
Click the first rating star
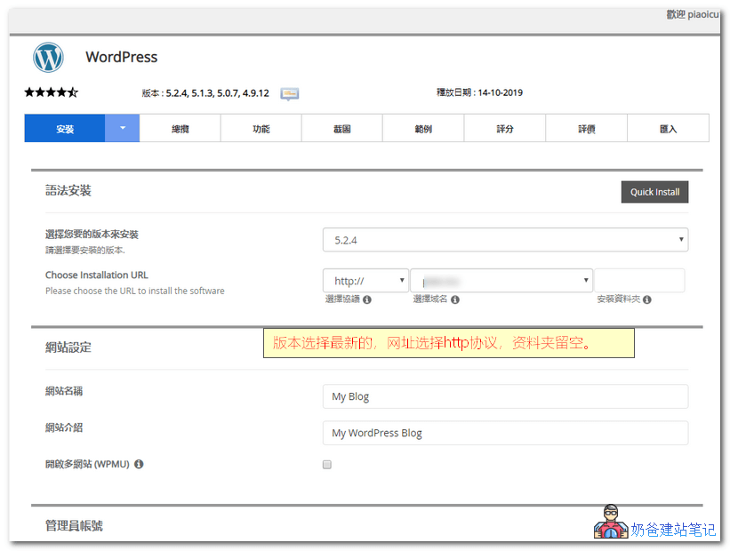(x=28, y=92)
